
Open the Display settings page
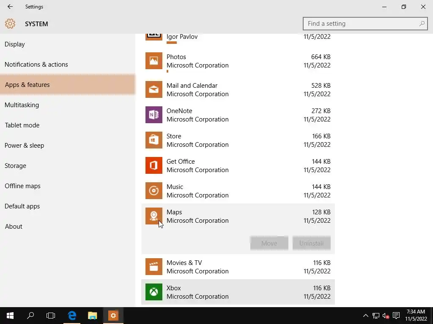click(68, 44)
